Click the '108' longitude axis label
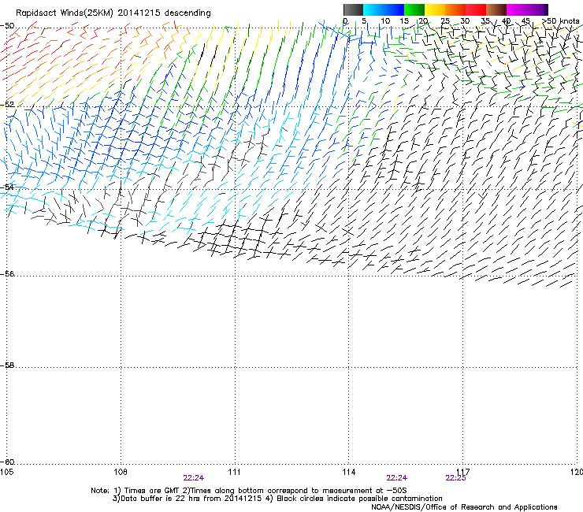Viewport: 583px width, 512px height. tap(121, 472)
